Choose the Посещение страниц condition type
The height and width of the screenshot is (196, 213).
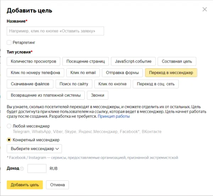pos(86,62)
